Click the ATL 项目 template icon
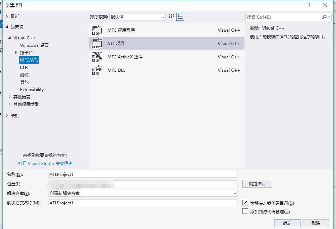The image size is (336, 229). [x=97, y=43]
